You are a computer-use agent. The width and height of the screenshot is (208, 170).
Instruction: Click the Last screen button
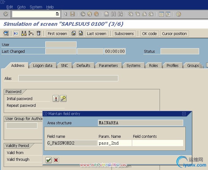tap(96, 33)
